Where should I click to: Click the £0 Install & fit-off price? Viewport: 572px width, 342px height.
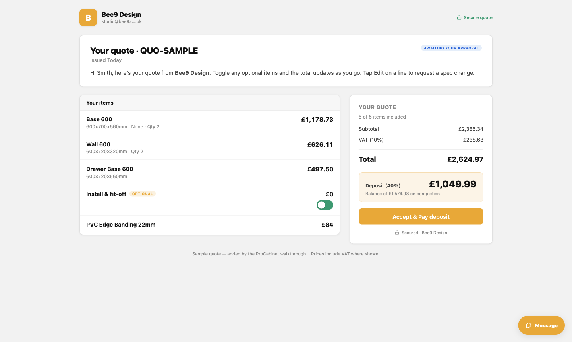(329, 194)
